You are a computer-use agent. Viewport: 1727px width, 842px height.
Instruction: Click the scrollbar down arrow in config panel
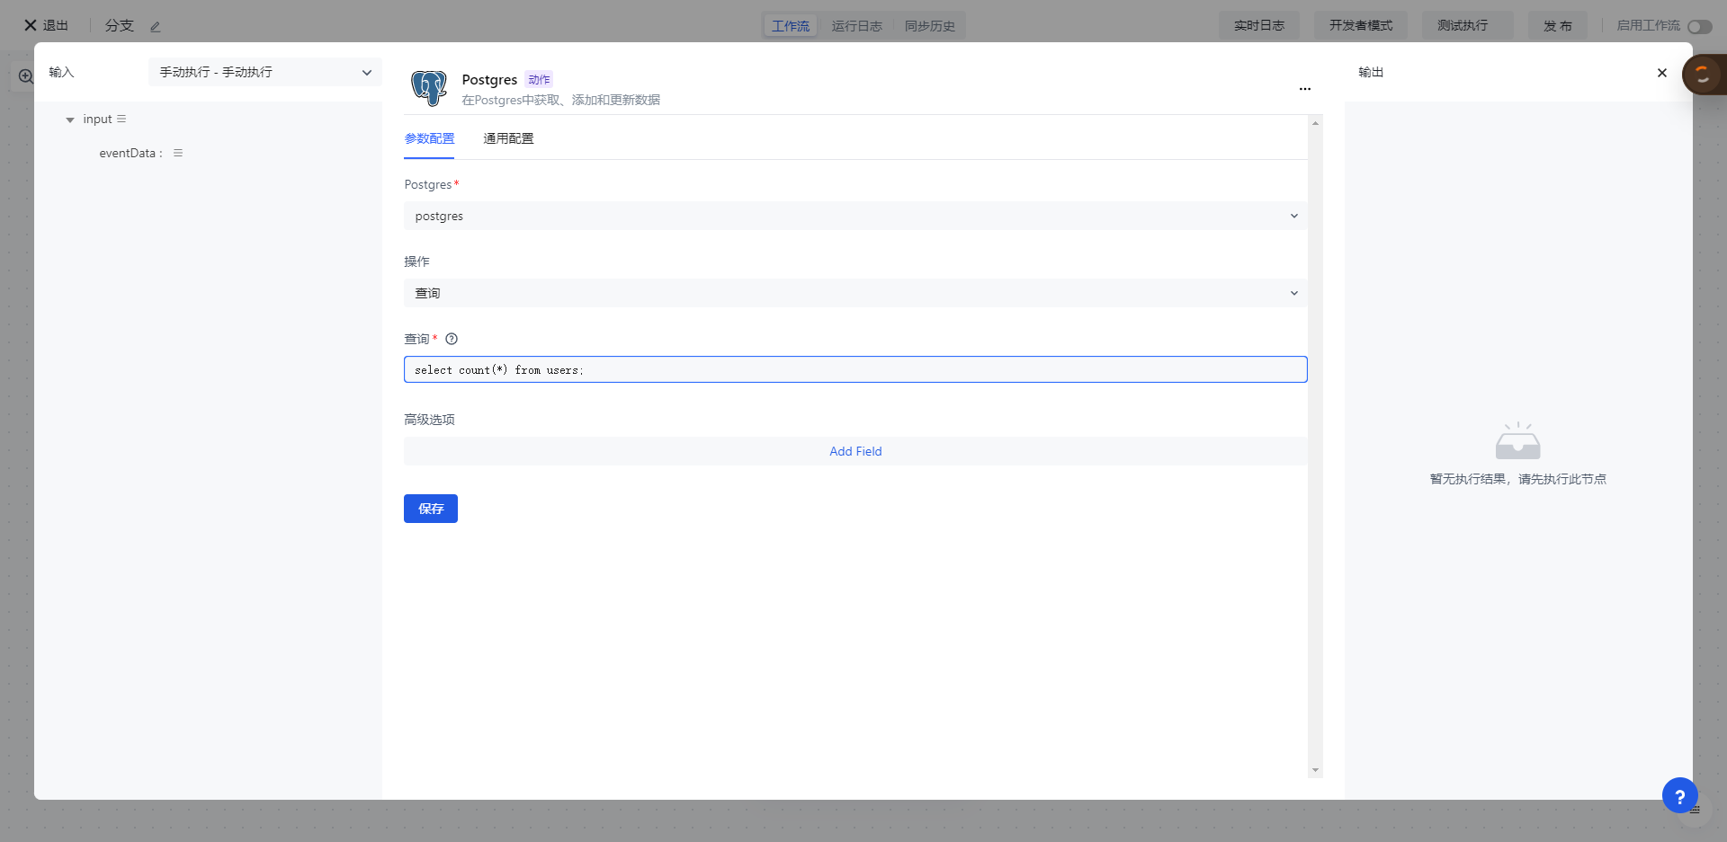1315,770
